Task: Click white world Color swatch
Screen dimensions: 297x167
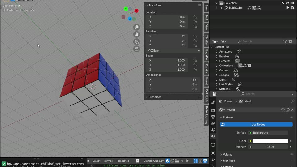Action: 270,141
